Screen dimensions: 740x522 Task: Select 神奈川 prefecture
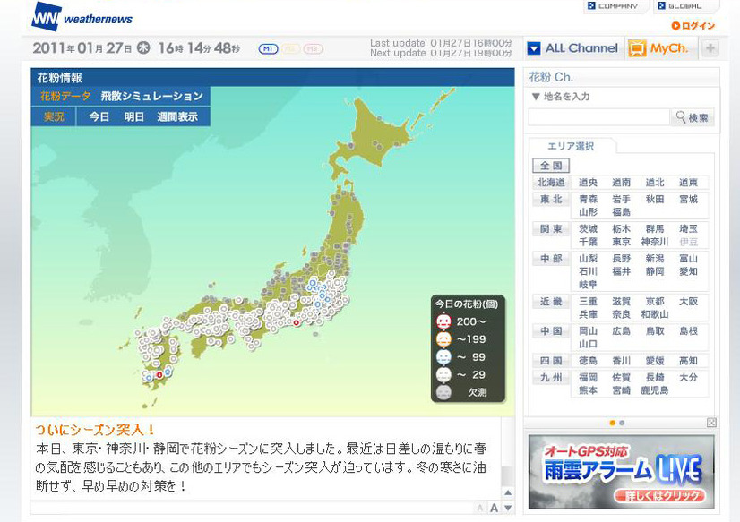[x=655, y=242]
